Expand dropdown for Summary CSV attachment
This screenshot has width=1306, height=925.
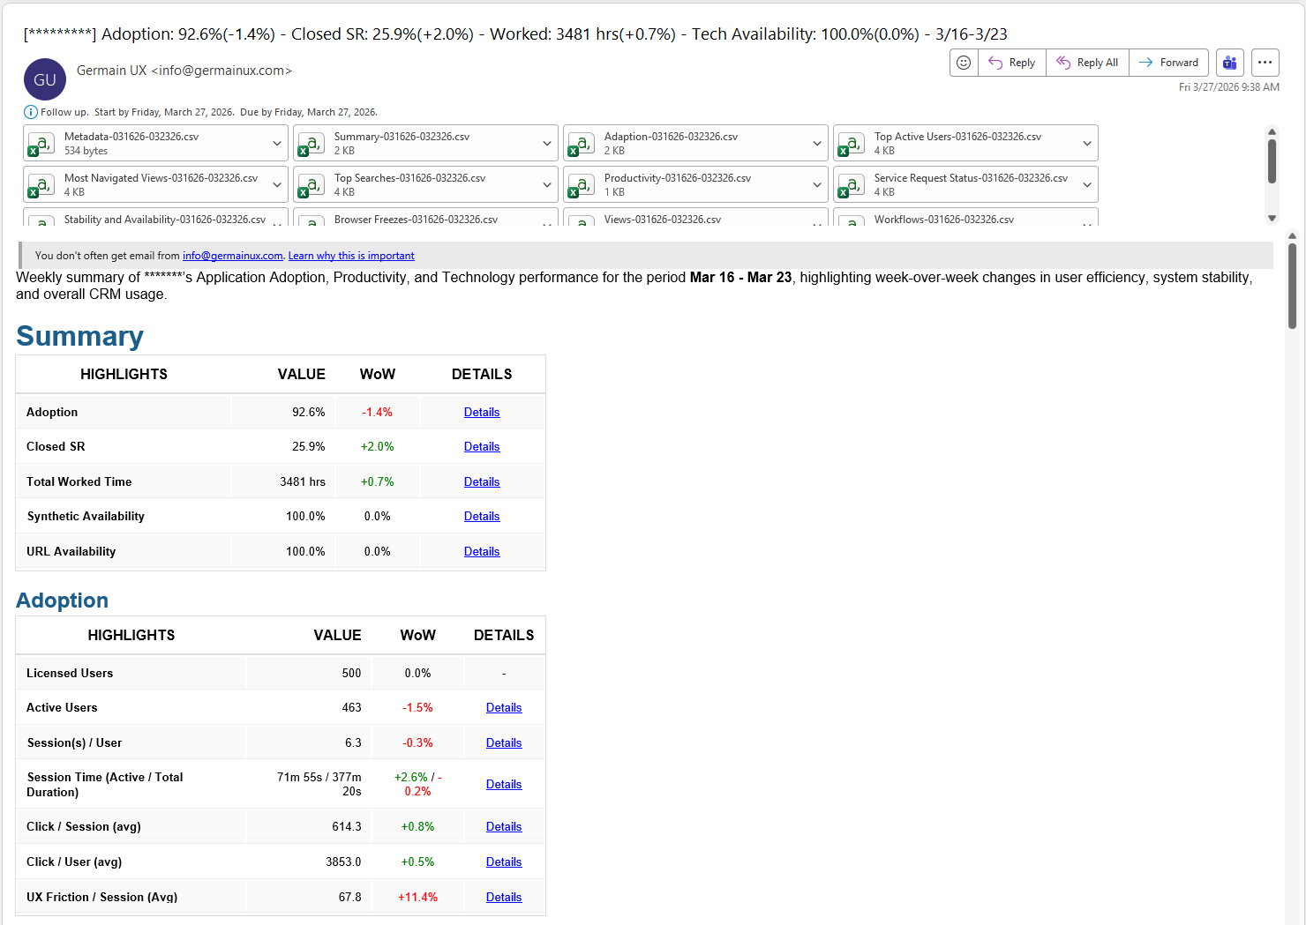pyautogui.click(x=546, y=144)
